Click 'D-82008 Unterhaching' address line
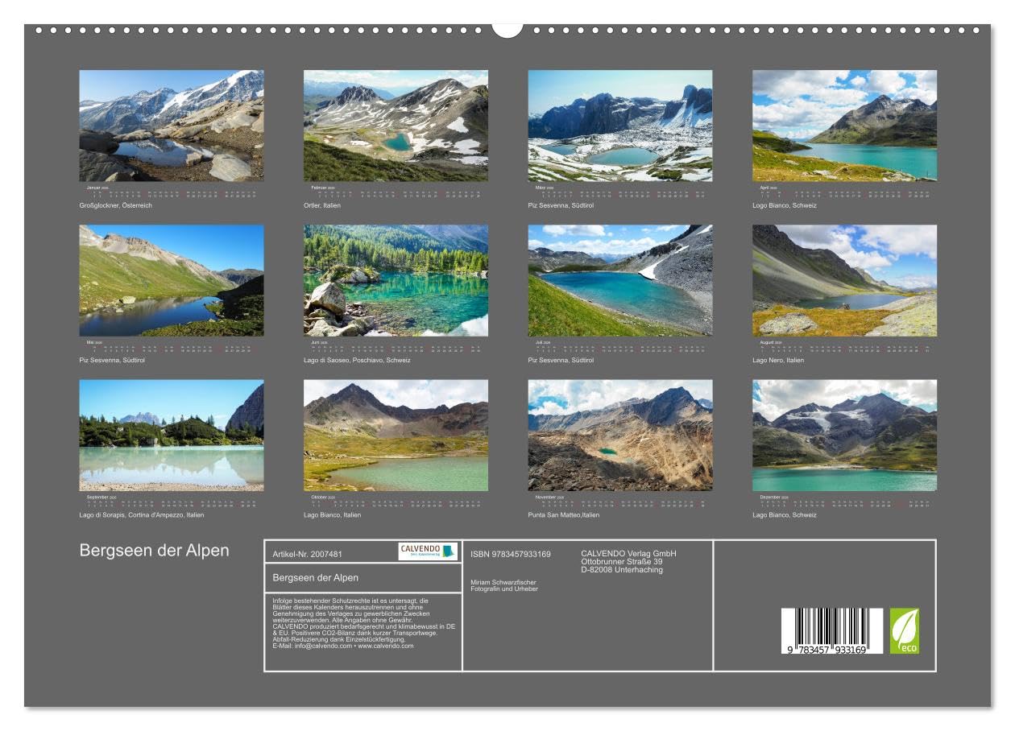 pyautogui.click(x=622, y=570)
